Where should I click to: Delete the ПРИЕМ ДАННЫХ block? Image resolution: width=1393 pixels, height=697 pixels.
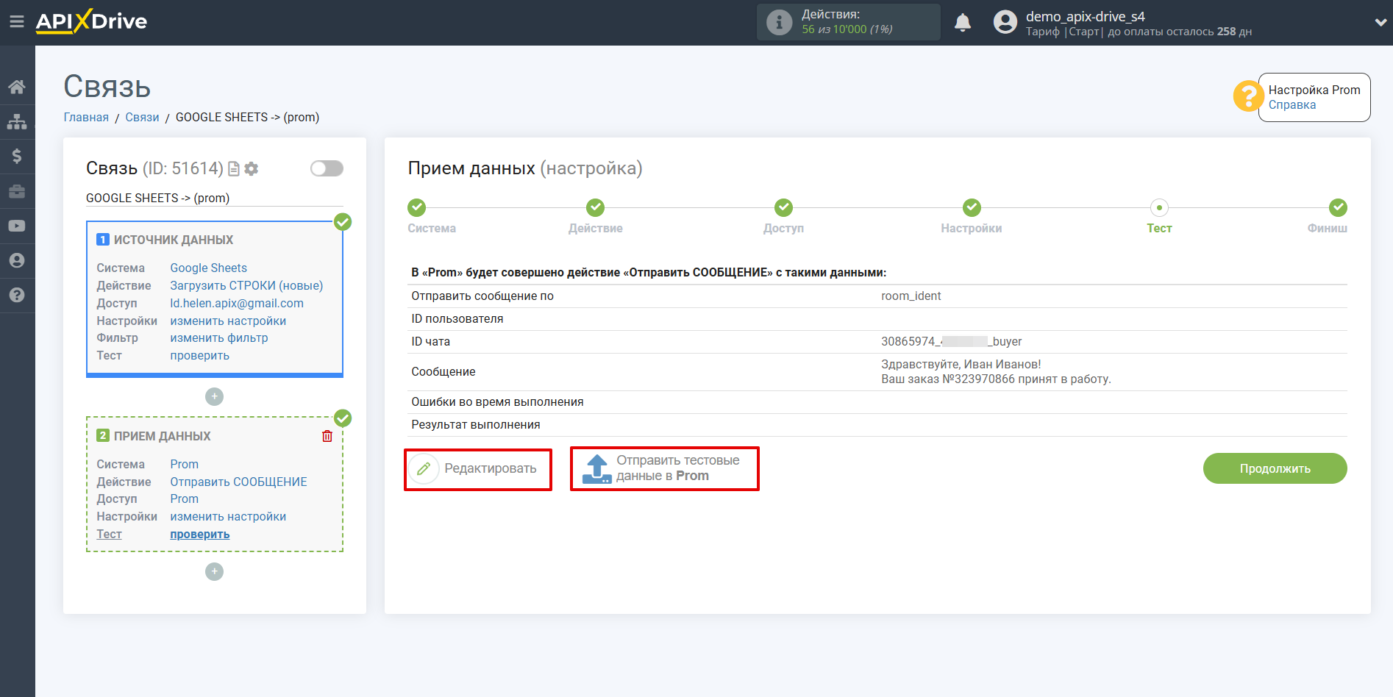coord(327,436)
